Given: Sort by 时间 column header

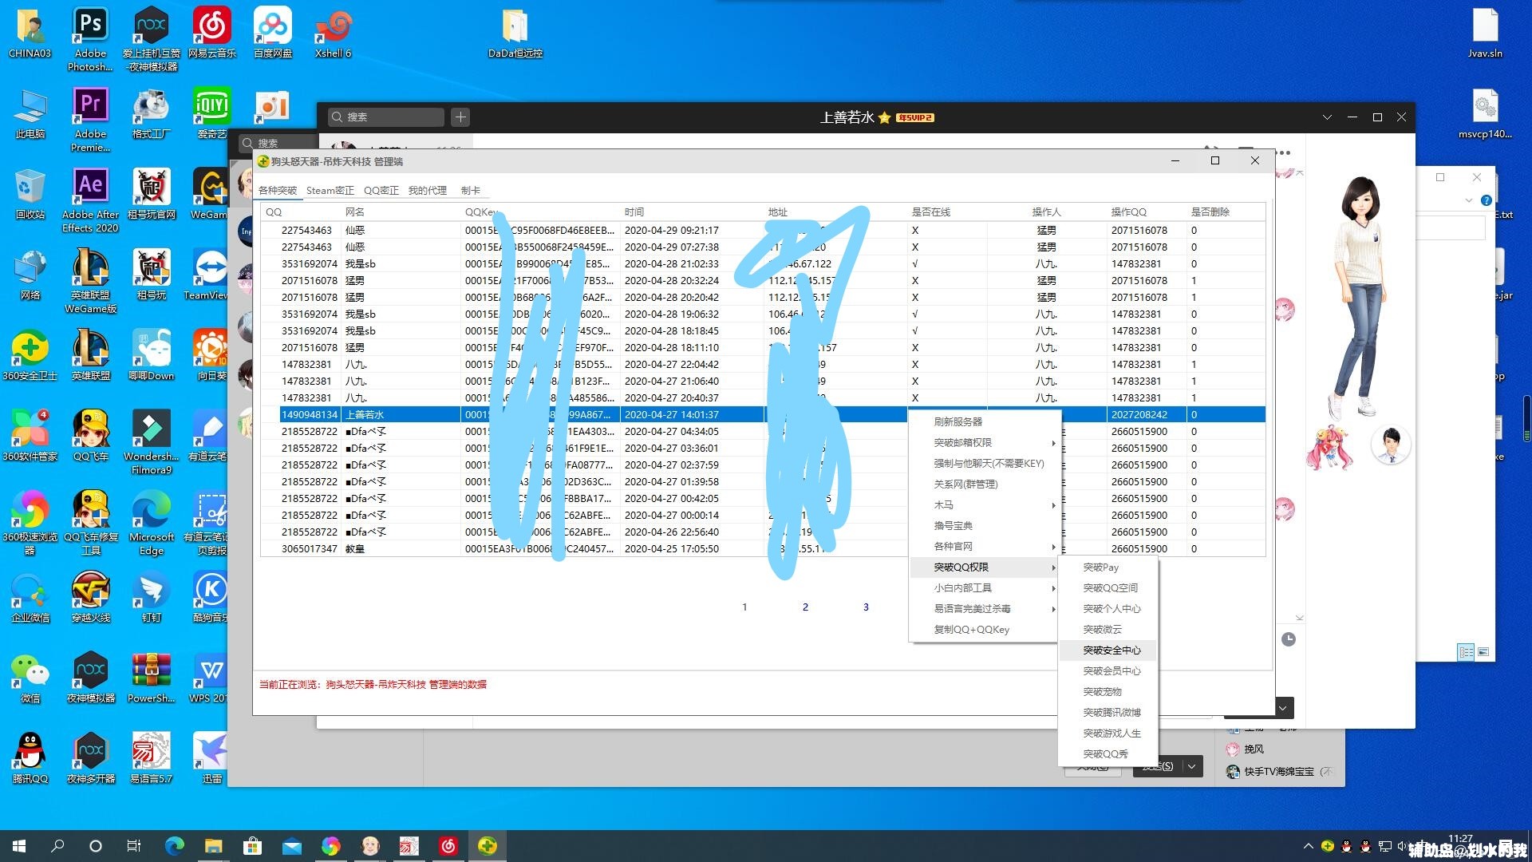Looking at the screenshot, I should 691,212.
